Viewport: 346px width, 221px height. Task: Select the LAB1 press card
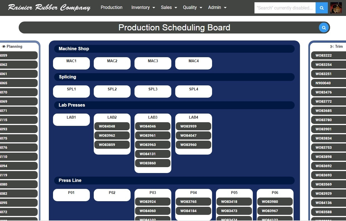tap(71, 120)
